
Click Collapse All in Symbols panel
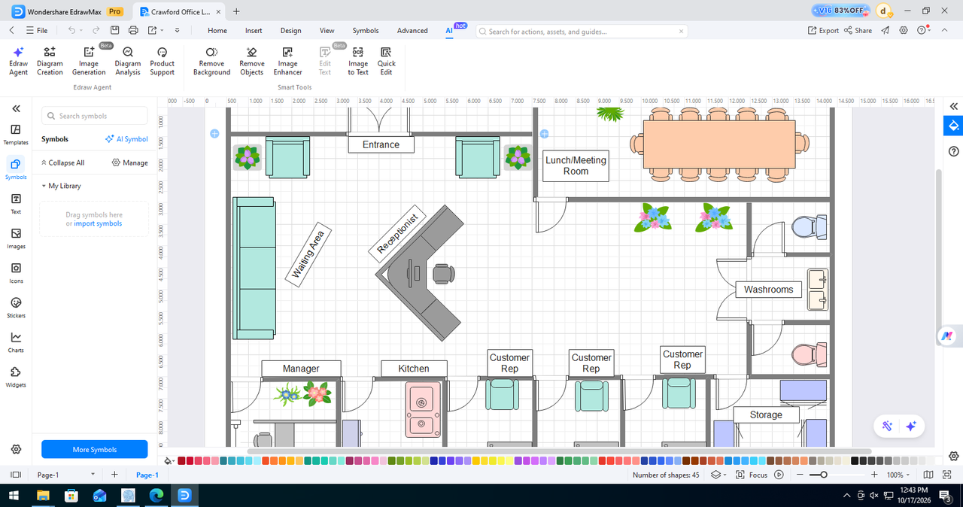click(x=62, y=162)
